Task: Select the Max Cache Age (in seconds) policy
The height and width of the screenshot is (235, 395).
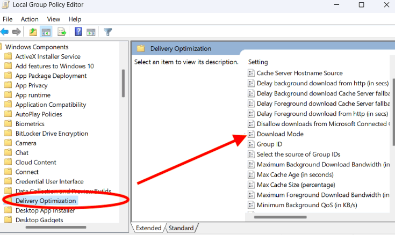Action: click(x=295, y=175)
